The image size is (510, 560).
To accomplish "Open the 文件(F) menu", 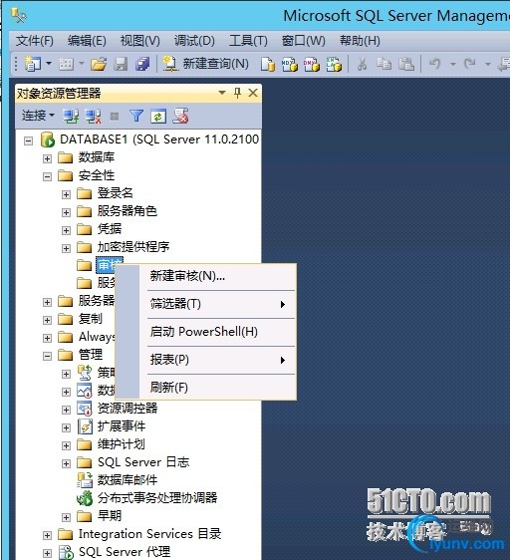I will 34,41.
